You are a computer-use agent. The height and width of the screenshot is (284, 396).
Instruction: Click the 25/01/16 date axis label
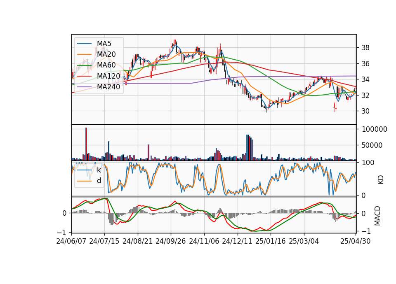click(271, 241)
